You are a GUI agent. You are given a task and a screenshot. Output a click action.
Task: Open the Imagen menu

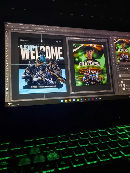click(x=21, y=24)
